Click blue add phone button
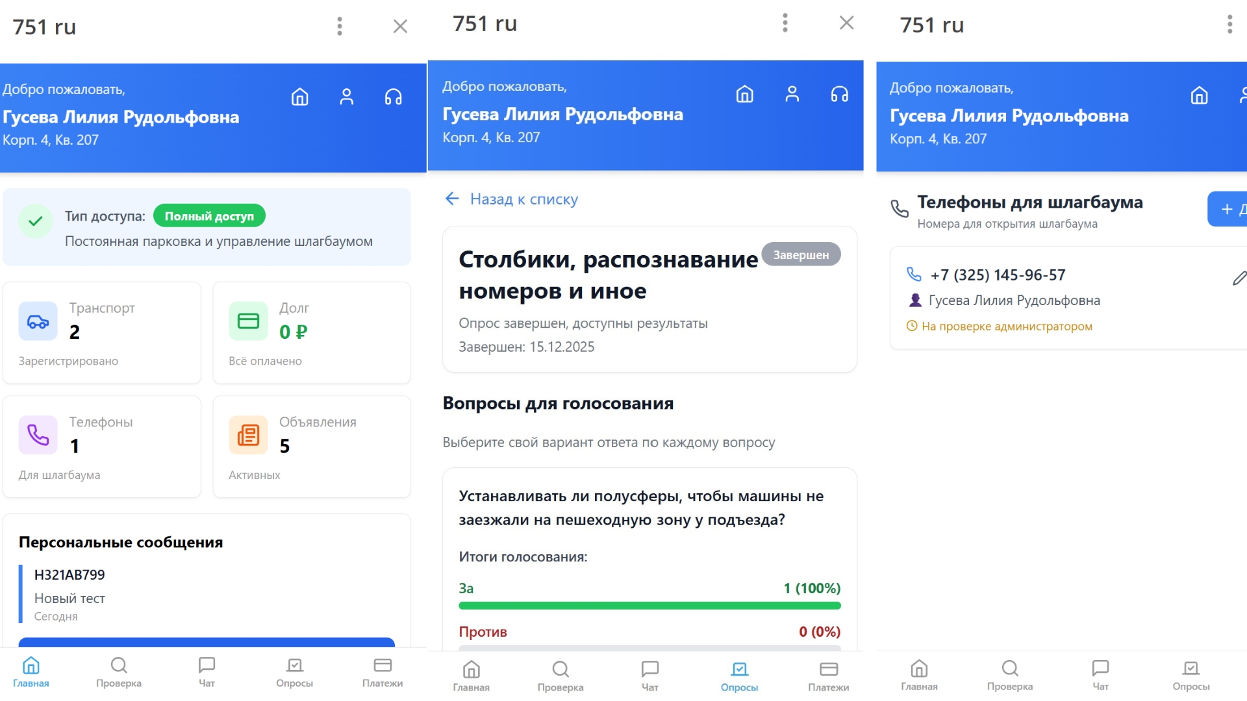This screenshot has width=1247, height=701. 1229,209
